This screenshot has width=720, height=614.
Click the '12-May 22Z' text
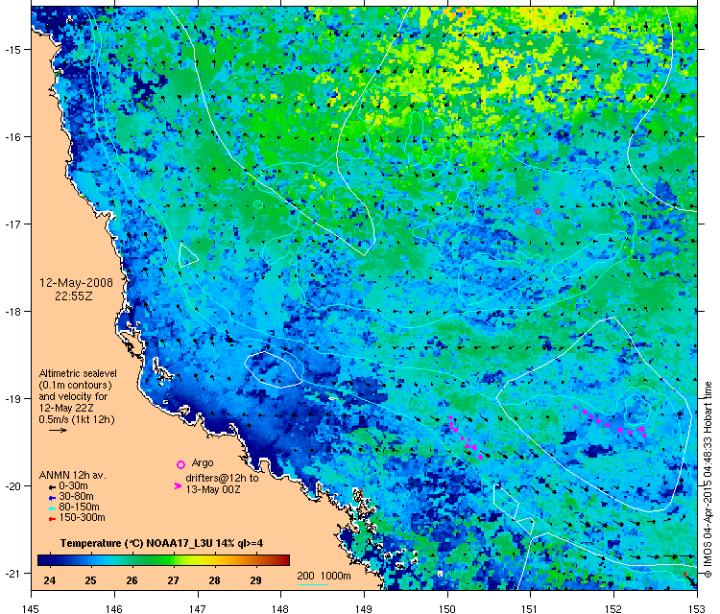click(x=66, y=408)
